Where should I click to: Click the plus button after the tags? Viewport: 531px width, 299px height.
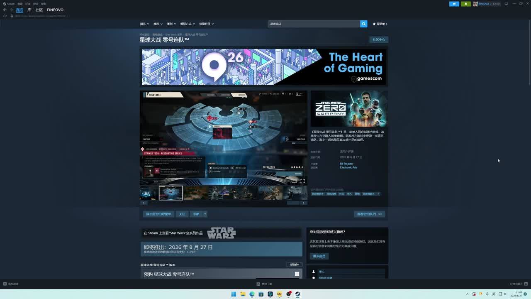pos(378,194)
